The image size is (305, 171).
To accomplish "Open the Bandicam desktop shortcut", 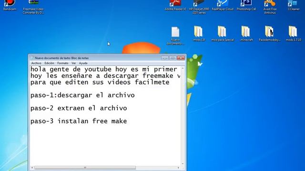I will point(10,5).
